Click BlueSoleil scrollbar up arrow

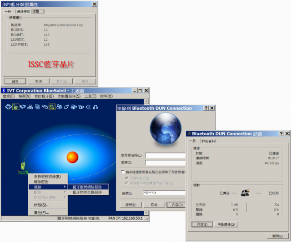click(x=146, y=102)
